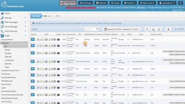The image size is (185, 104).
Task: Click the phone tool icon in lead 45 row
Action: click(x=47, y=46)
